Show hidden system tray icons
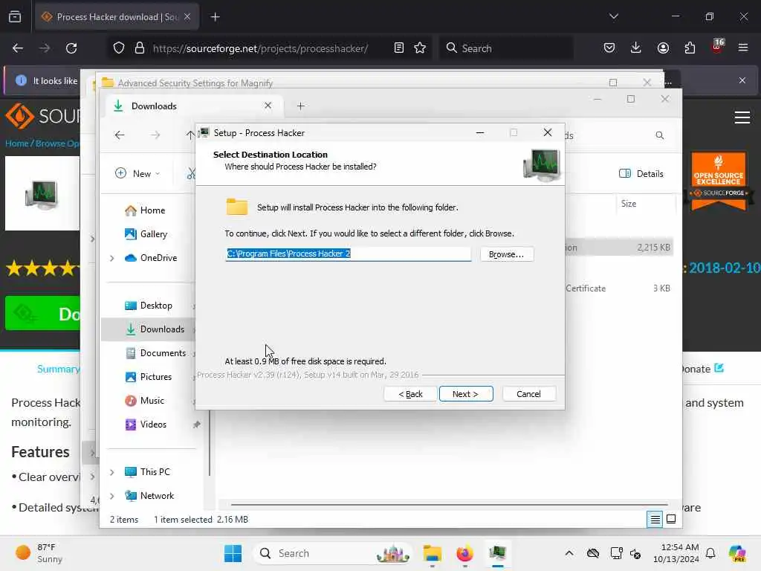 pos(569,553)
